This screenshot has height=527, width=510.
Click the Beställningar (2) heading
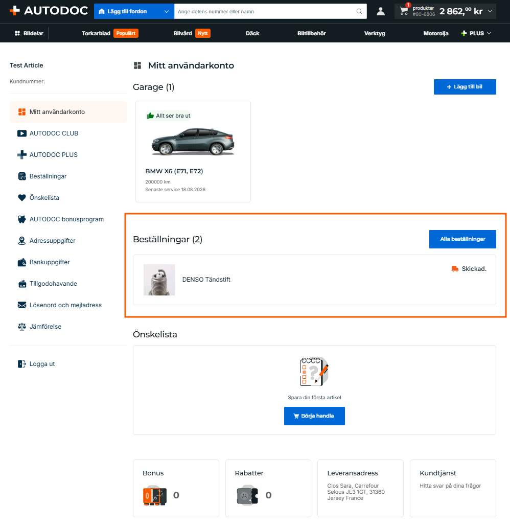pyautogui.click(x=167, y=239)
